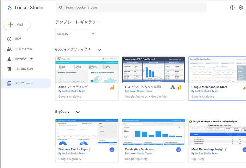Click the Looker Studio logo icon

point(10,8)
